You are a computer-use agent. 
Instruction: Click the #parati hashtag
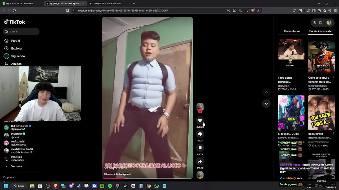pos(127,174)
